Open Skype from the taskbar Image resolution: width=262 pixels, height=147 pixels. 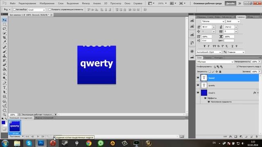click(x=29, y=143)
